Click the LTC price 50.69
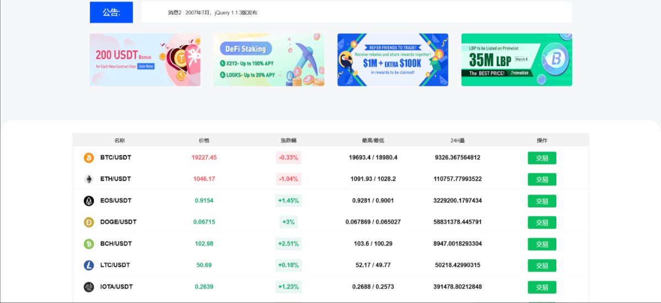Image resolution: width=661 pixels, height=303 pixels. point(204,265)
